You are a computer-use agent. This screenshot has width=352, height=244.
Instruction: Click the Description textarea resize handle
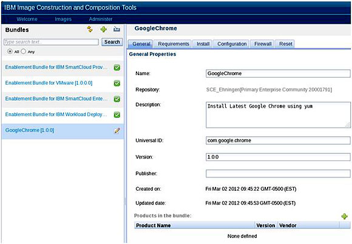(x=347, y=125)
